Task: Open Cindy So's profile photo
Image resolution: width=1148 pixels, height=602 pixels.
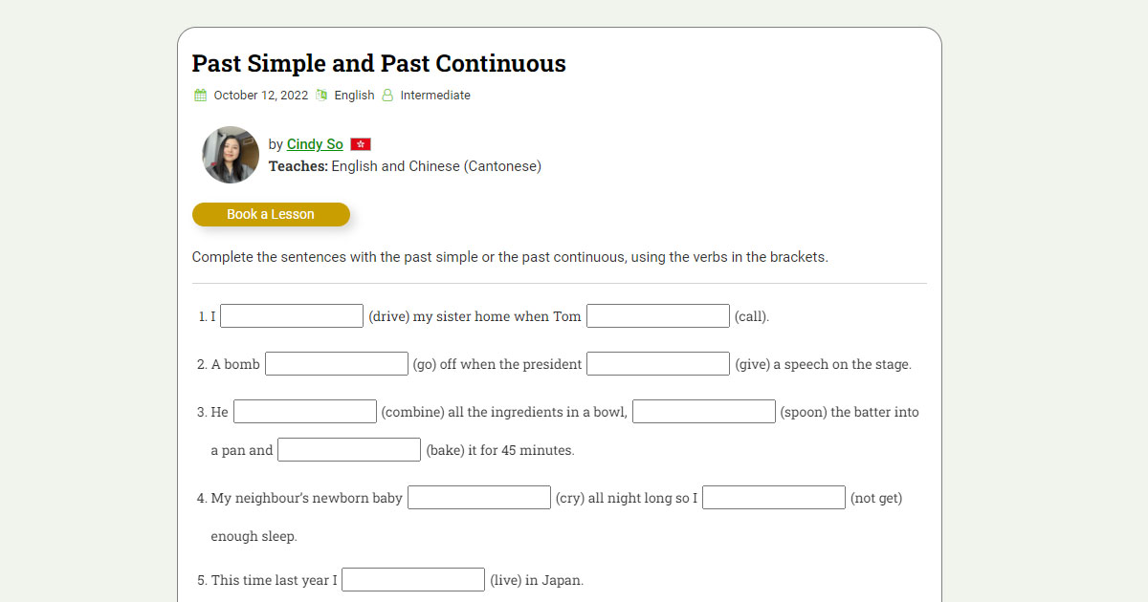Action: tap(231, 155)
